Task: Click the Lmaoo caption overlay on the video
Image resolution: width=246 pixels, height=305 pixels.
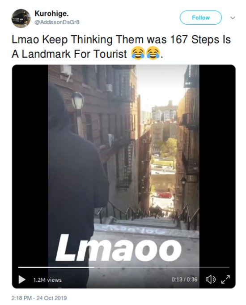Action: [x=119, y=249]
